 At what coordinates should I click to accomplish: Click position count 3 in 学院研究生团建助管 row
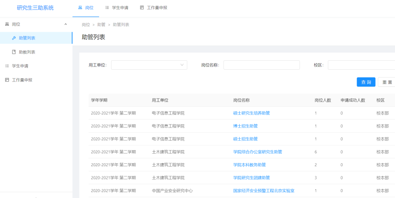point(316,178)
